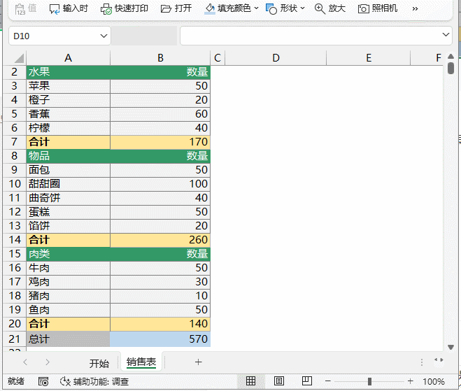This screenshot has height=391, width=461.
Task: Click the macro recording icon in status bar
Action: [x=43, y=381]
